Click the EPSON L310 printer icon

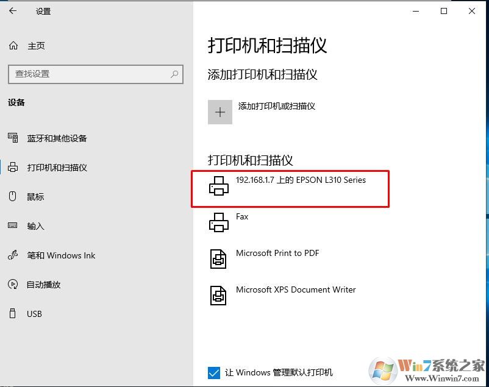[x=219, y=186]
